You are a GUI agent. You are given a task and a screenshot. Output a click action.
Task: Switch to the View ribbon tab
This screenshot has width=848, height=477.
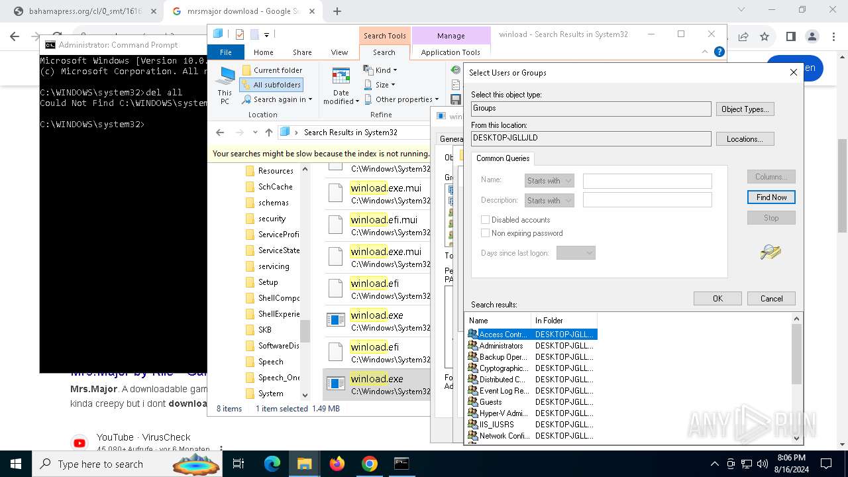[x=339, y=52]
